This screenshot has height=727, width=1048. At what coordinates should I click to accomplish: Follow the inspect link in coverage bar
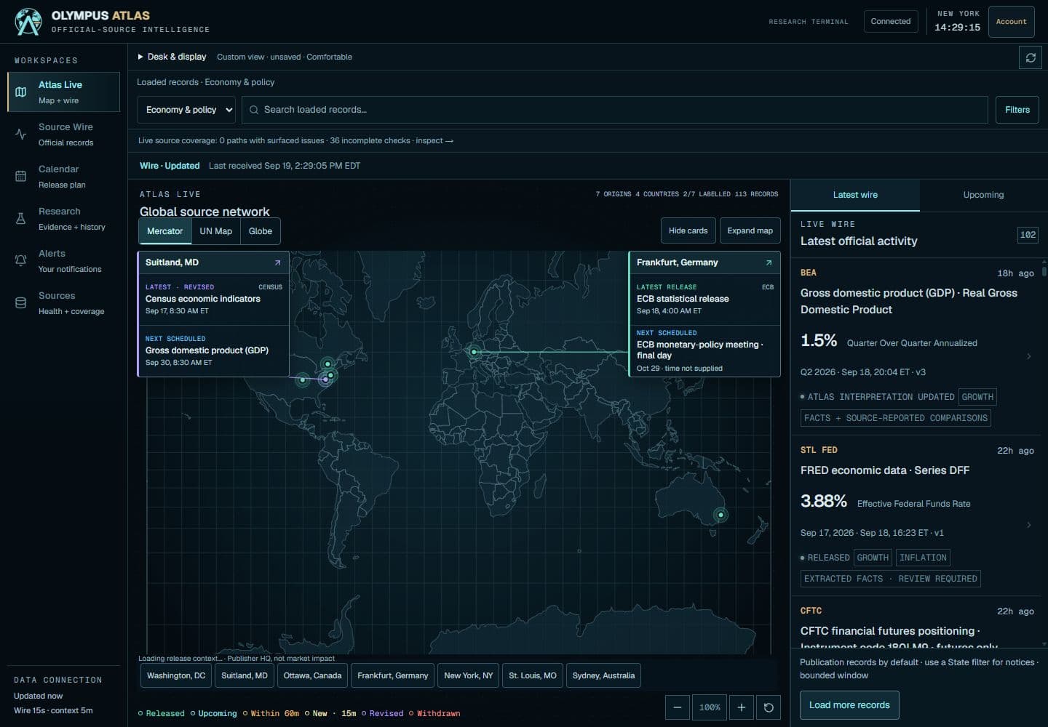pyautogui.click(x=434, y=141)
